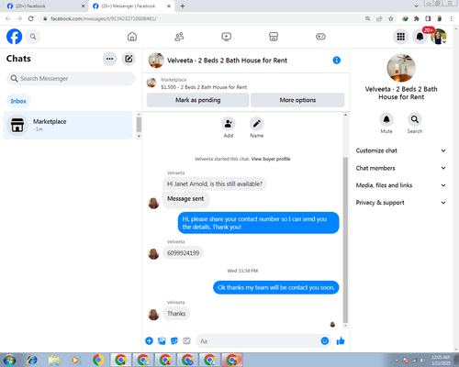The width and height of the screenshot is (459, 367).
Task: Click More options button
Action: tap(297, 100)
